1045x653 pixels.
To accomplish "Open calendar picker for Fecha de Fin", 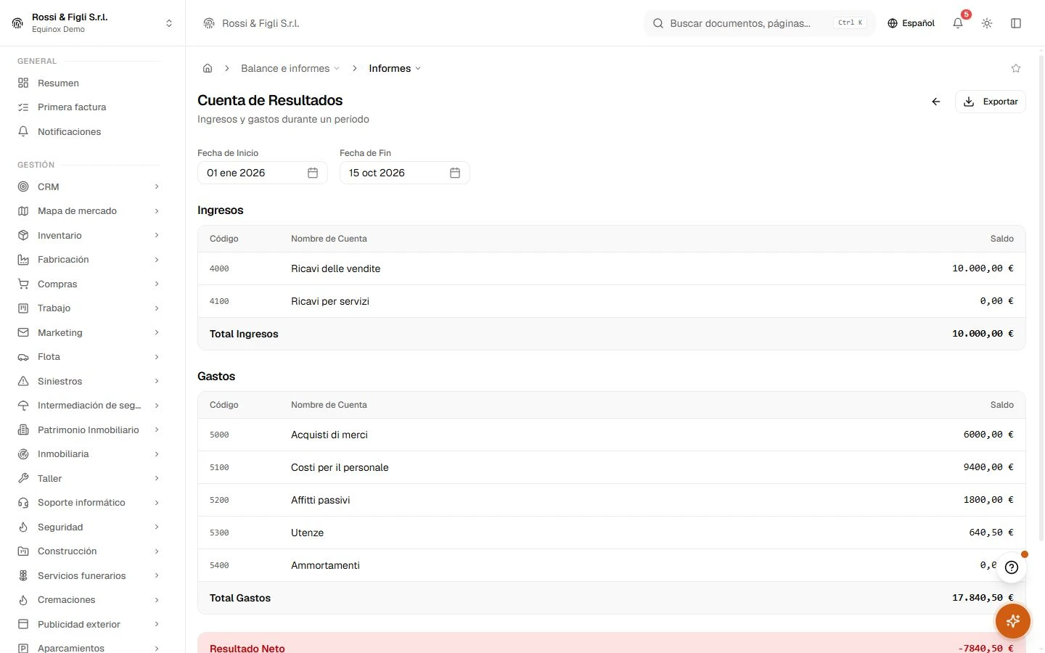I will click(x=455, y=173).
